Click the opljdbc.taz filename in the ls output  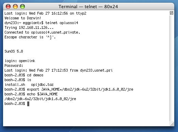click(x=42, y=84)
